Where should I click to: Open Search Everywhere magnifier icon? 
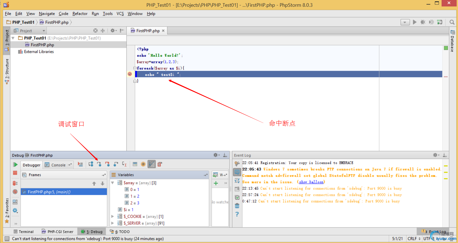(x=452, y=22)
